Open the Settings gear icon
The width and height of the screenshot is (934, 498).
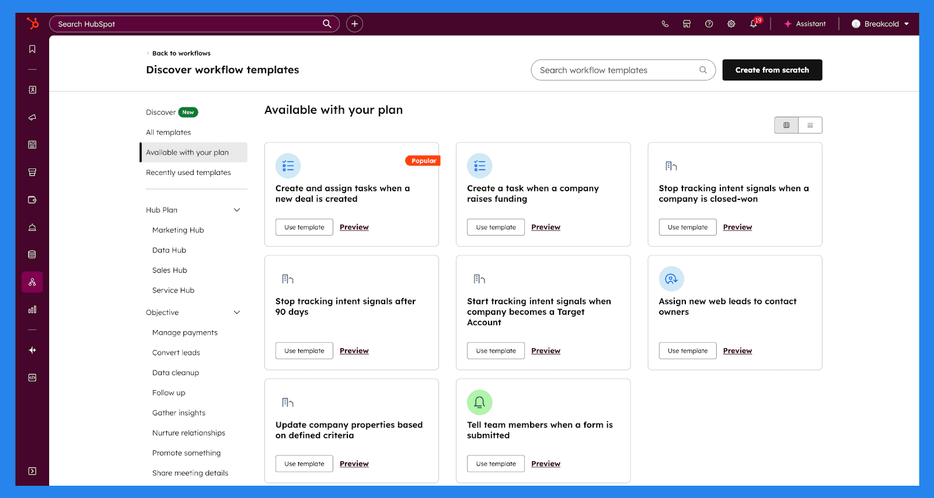tap(731, 24)
